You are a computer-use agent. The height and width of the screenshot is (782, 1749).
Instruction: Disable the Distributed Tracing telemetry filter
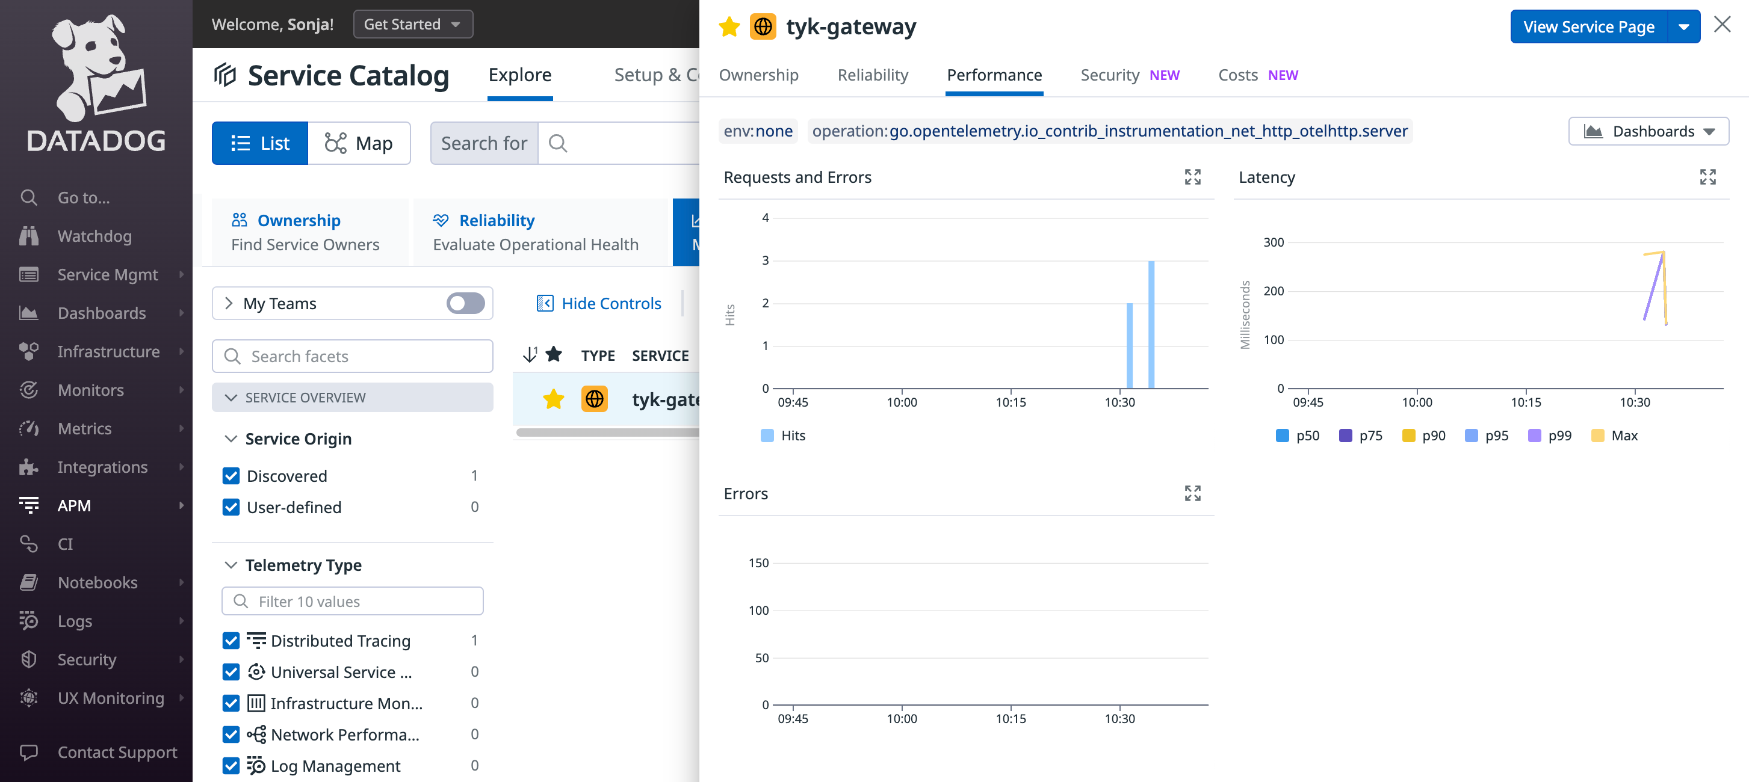pos(231,640)
